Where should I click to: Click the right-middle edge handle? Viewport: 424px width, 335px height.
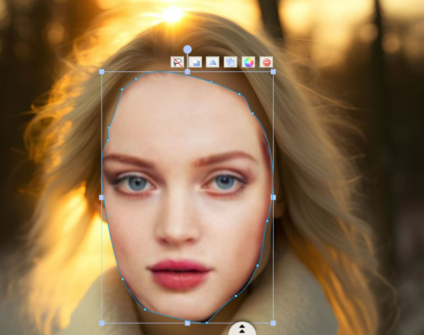point(273,197)
